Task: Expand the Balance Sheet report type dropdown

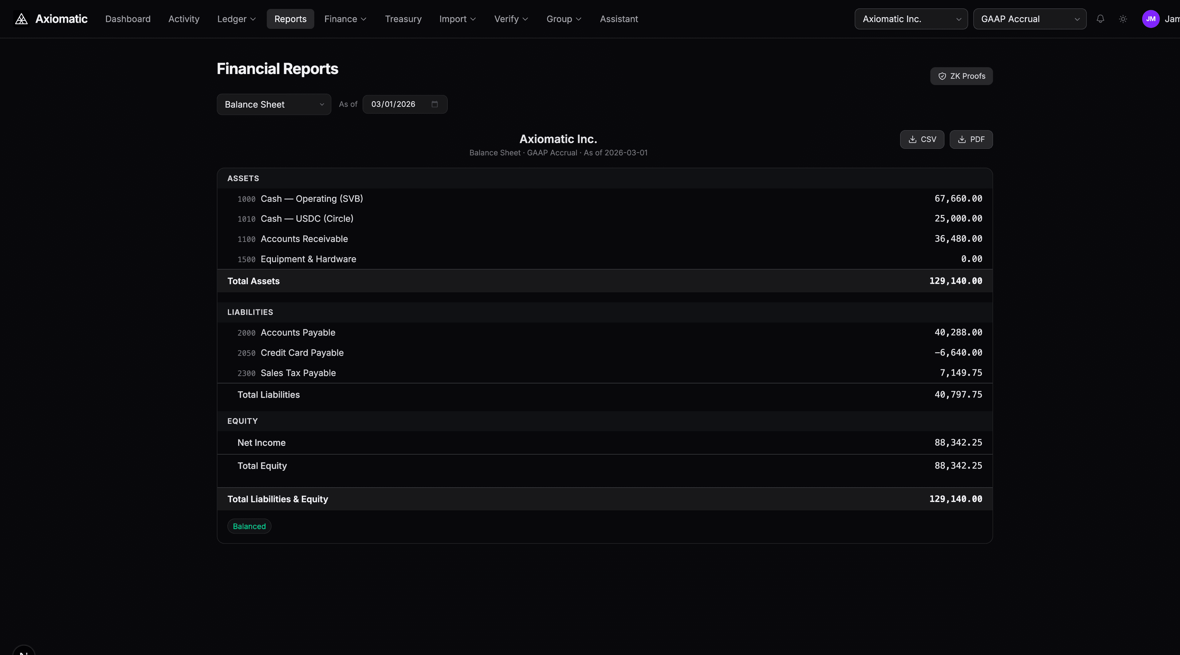Action: [x=273, y=104]
